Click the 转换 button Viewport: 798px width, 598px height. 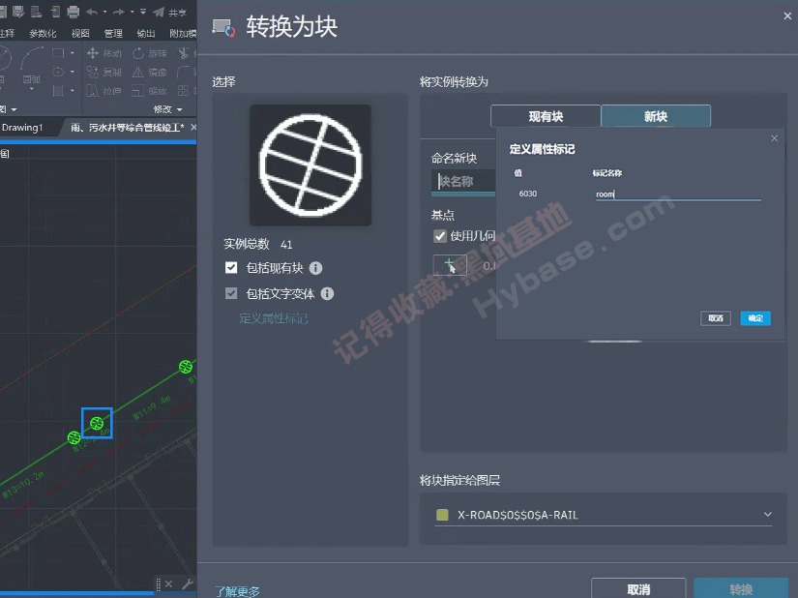tap(741, 589)
